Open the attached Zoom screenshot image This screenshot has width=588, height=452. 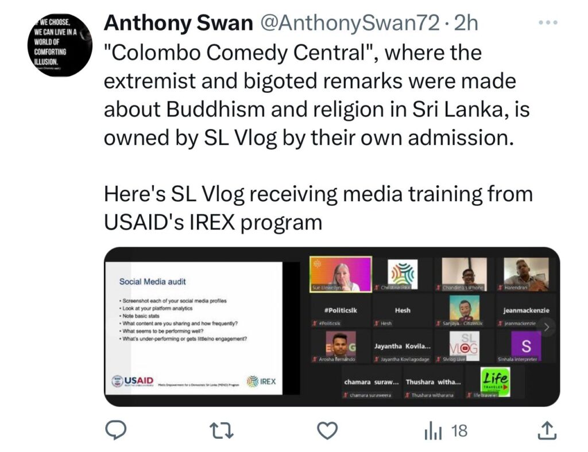click(332, 326)
